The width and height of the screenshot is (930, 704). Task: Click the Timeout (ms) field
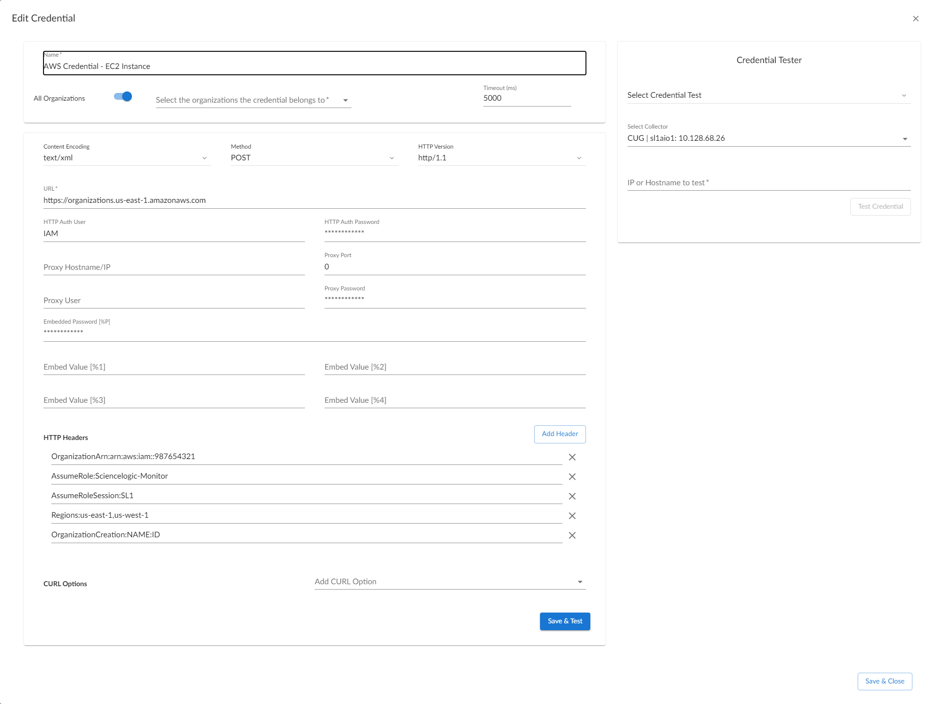point(526,98)
